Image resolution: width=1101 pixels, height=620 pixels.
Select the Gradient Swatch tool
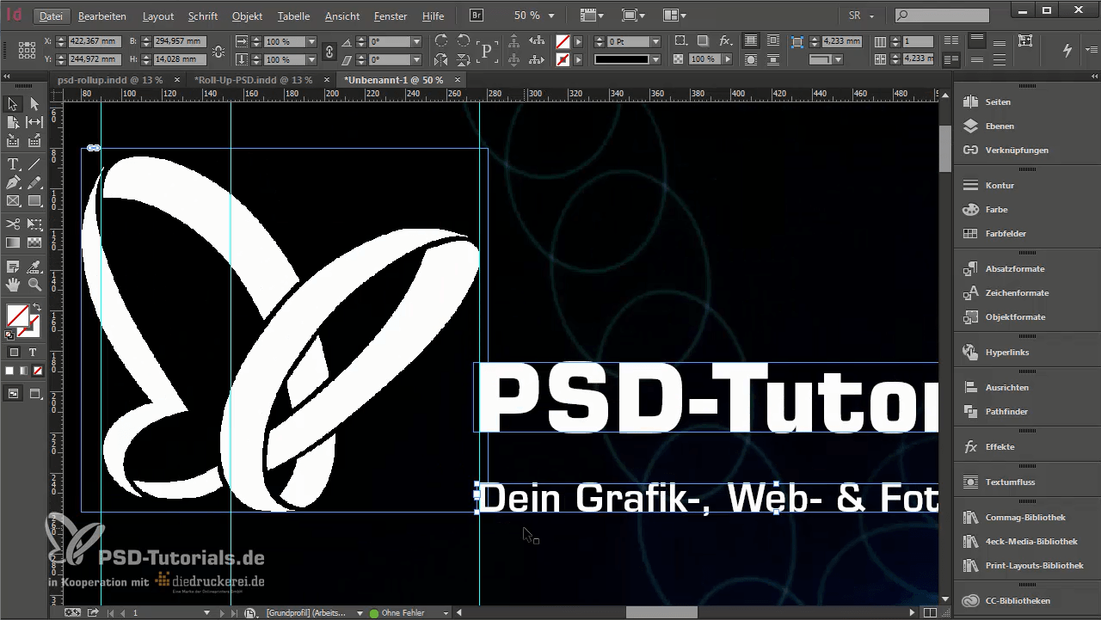[x=13, y=243]
